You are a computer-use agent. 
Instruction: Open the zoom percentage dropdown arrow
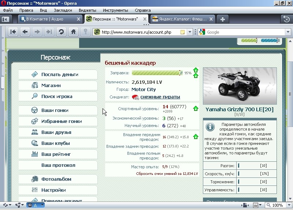289,205
